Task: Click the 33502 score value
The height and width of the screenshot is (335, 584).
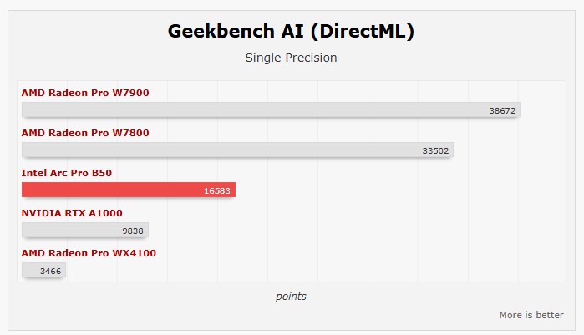Action: 436,150
